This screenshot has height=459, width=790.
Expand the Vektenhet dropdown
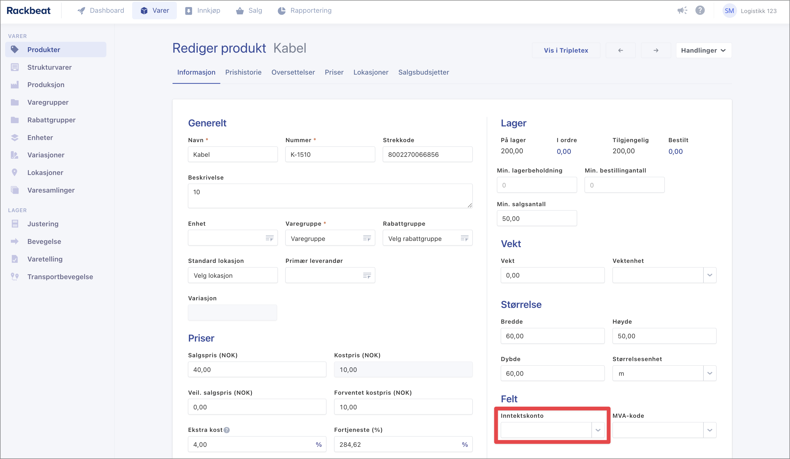(710, 275)
